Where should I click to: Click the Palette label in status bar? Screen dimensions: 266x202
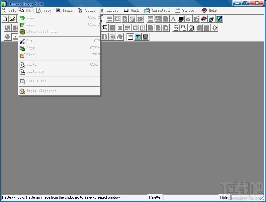155,197
